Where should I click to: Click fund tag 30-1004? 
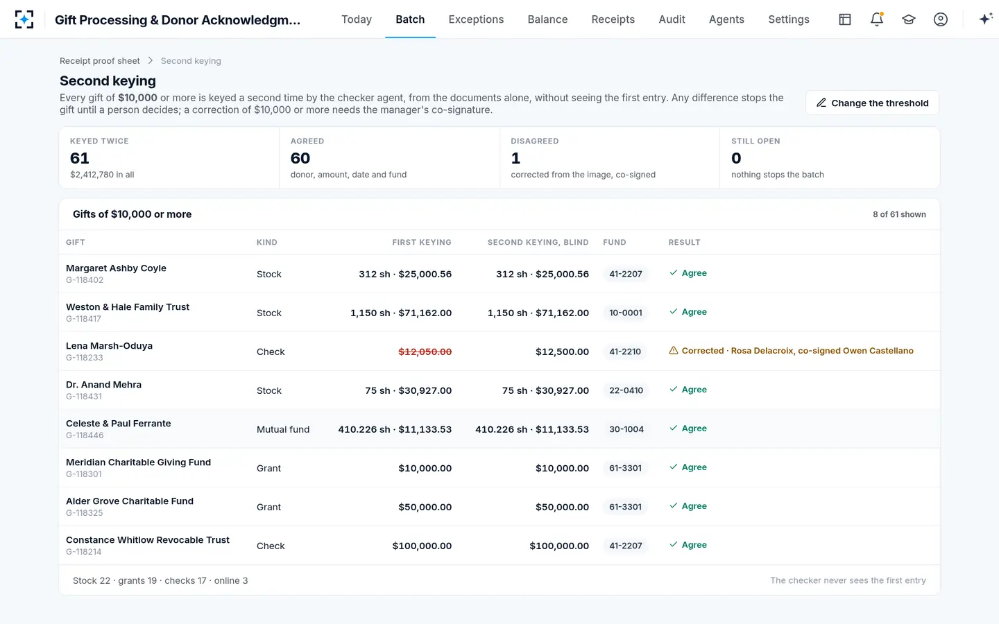pos(626,429)
